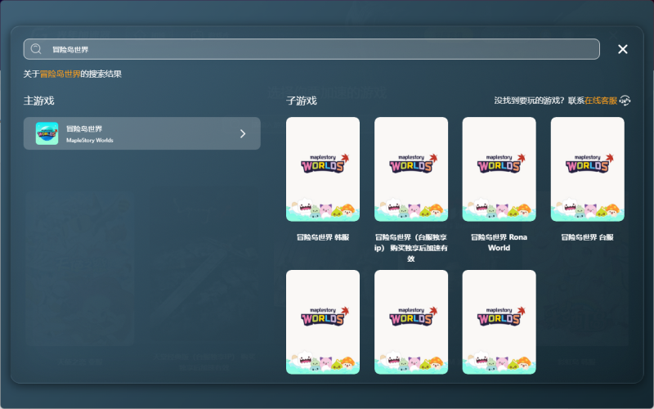654x409 pixels.
Task: Click the 台服独享ip 购买独享后加速有效 label
Action: click(411, 248)
